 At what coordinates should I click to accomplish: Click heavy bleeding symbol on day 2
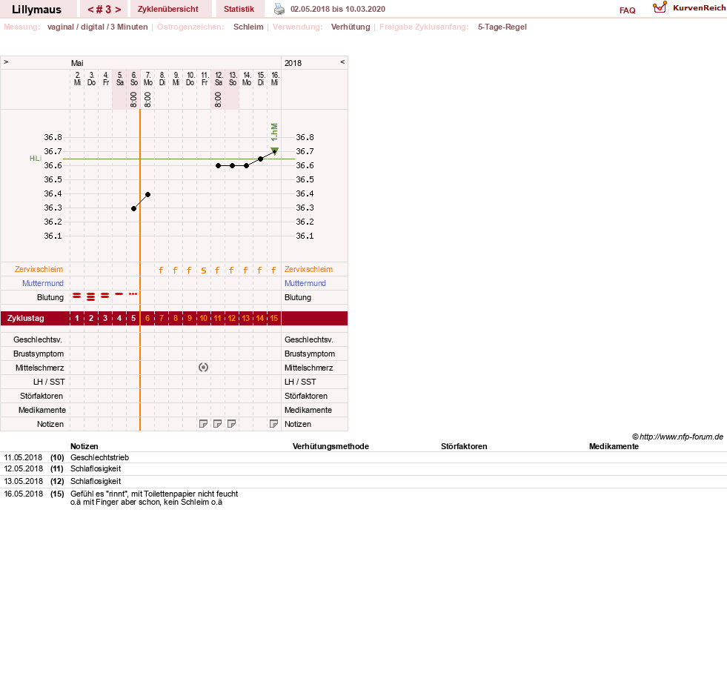91,297
